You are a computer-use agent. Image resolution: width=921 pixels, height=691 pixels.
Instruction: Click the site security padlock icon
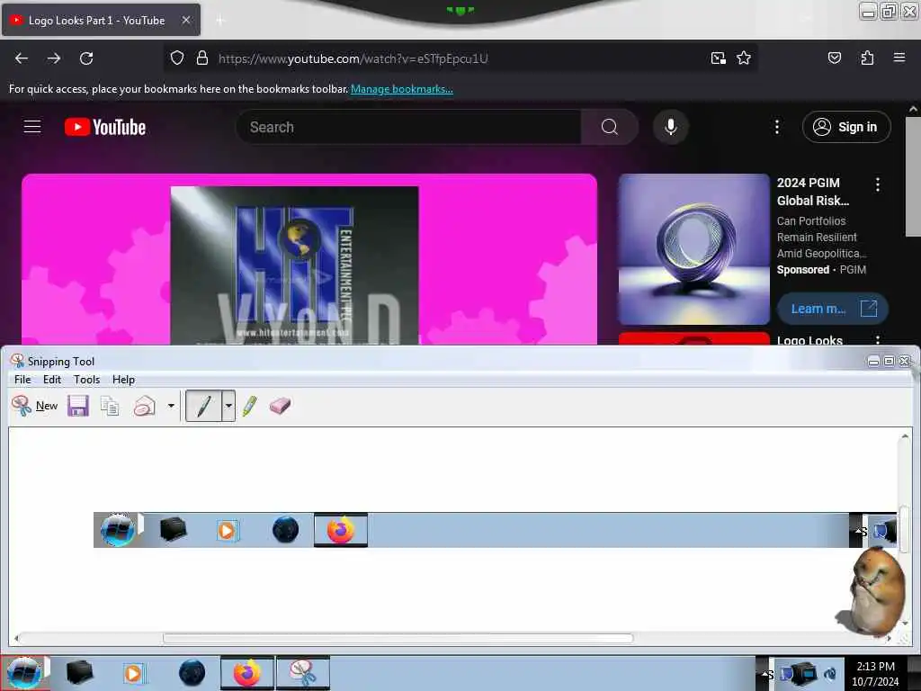[x=202, y=58]
